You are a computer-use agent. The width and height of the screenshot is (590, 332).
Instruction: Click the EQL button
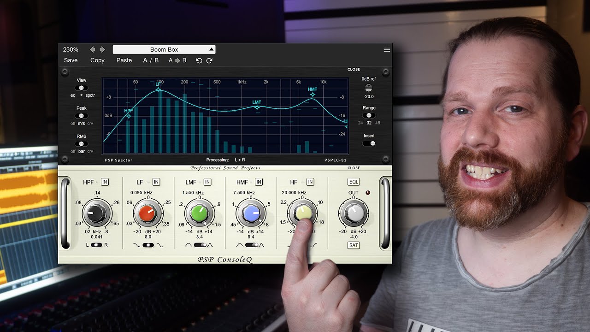354,182
